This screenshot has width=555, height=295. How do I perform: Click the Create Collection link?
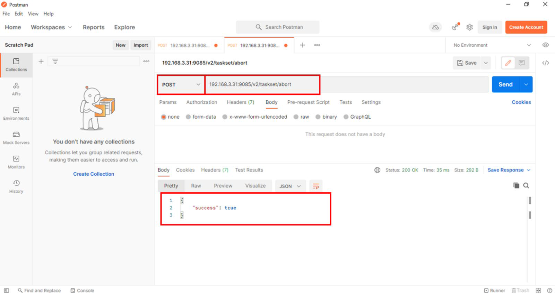click(94, 174)
